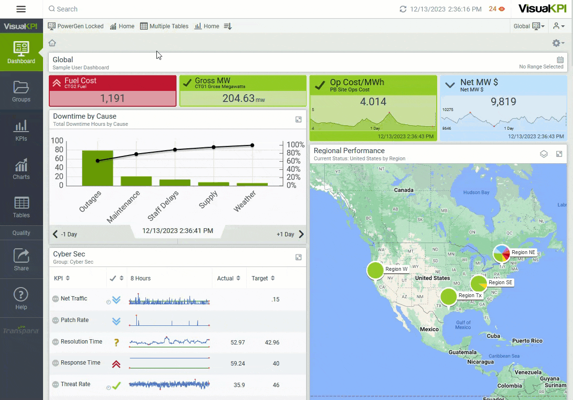Open the Dashboard section

(x=21, y=52)
